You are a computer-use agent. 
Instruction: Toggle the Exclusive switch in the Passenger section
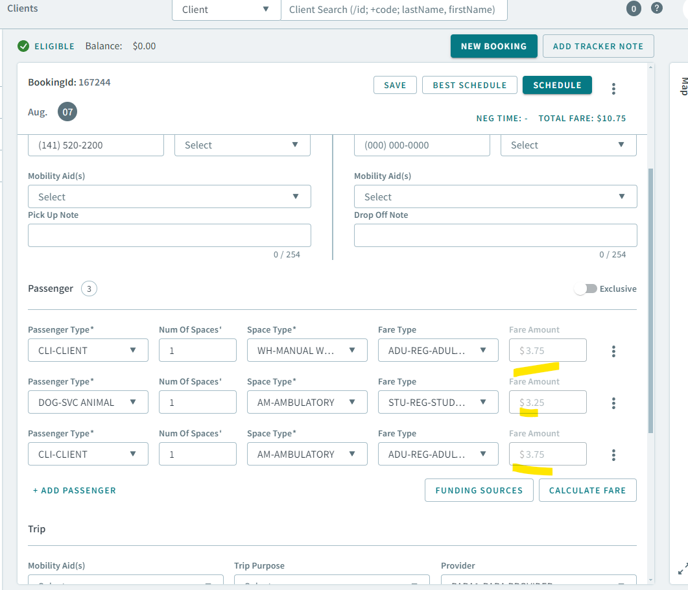587,289
